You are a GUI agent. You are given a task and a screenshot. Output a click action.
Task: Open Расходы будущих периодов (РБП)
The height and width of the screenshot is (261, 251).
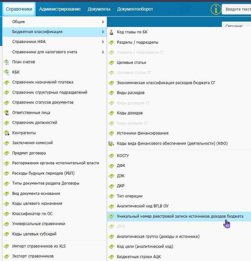click(55, 173)
